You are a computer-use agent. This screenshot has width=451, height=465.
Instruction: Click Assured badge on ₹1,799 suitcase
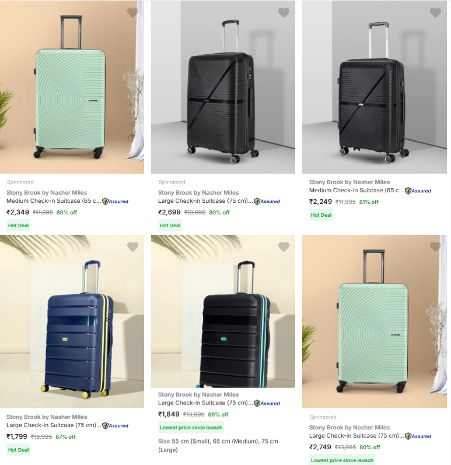coord(116,425)
